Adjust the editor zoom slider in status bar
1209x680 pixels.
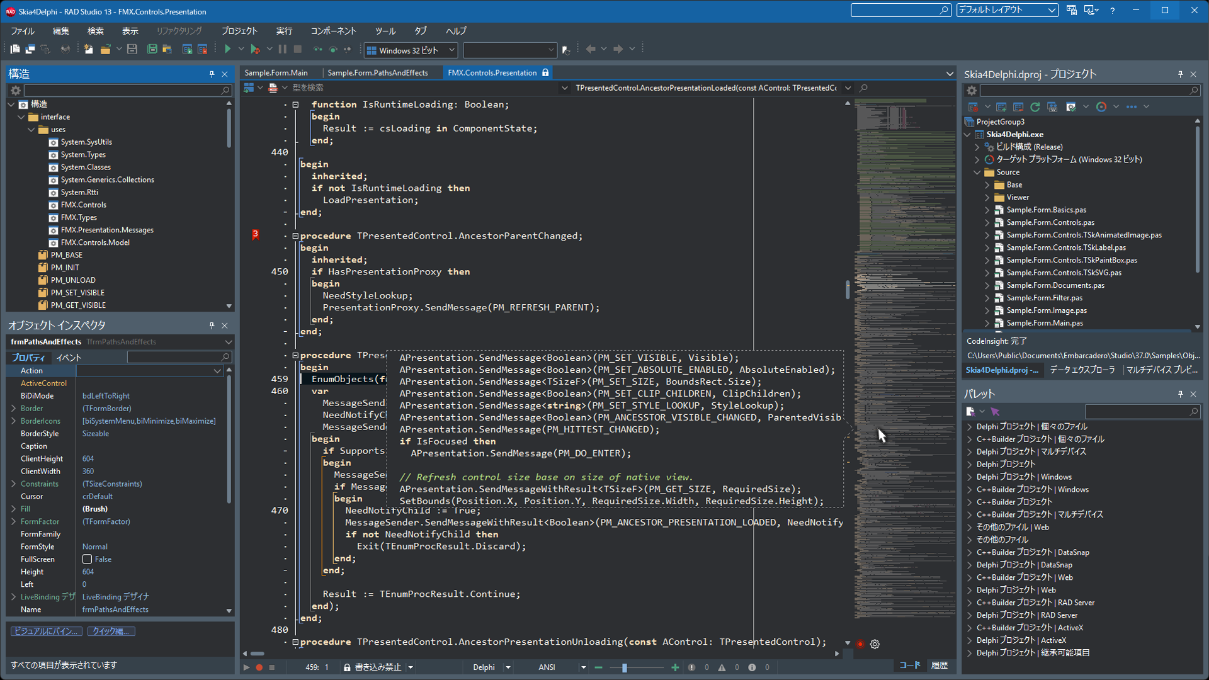click(x=625, y=667)
